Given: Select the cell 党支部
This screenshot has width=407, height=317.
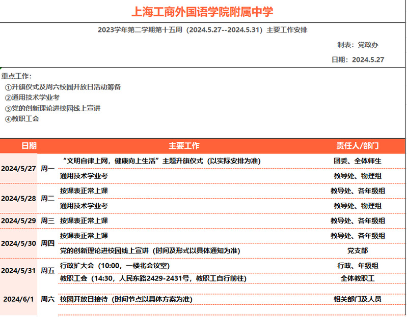Looking at the screenshot, I should [x=358, y=251].
